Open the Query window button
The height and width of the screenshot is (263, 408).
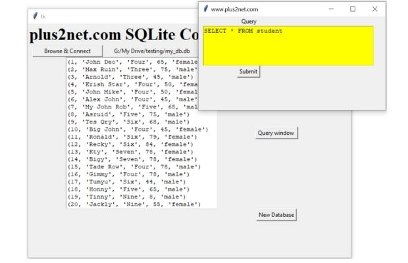pyautogui.click(x=276, y=133)
